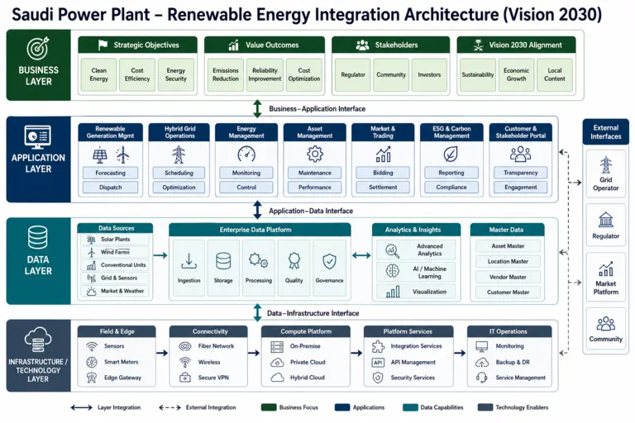Click the Enterprise Data Platform header
The height and width of the screenshot is (423, 635).
pos(260,230)
